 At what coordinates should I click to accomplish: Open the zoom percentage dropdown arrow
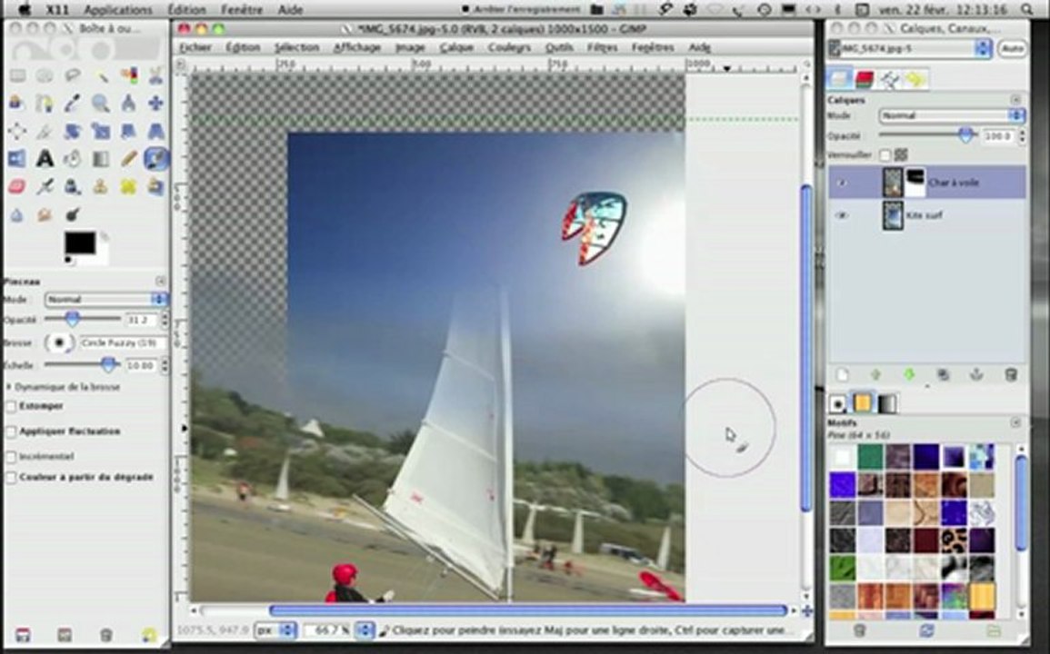[365, 630]
